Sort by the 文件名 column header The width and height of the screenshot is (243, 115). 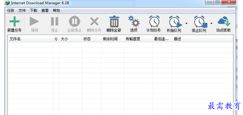[31, 39]
